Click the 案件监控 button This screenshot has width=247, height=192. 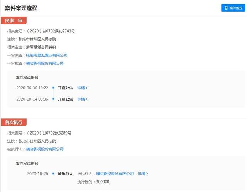point(233,8)
